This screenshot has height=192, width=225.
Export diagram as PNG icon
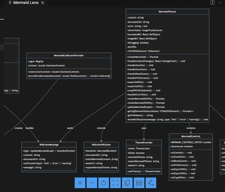click(x=139, y=183)
